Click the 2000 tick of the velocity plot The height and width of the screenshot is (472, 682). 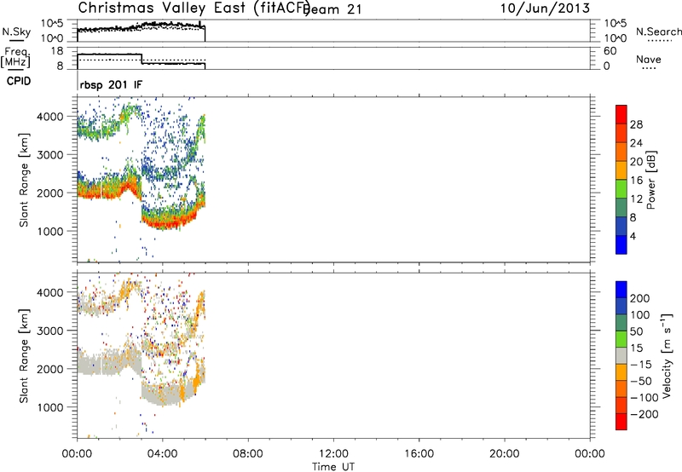click(x=50, y=369)
